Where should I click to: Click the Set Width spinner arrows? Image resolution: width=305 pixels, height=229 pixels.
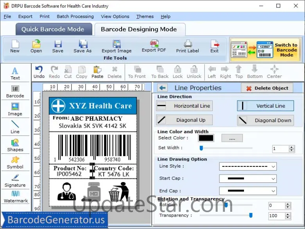click(x=291, y=149)
